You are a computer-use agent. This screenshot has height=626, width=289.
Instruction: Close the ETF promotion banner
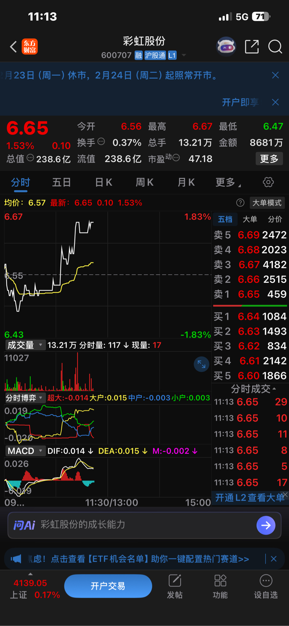coord(274,559)
